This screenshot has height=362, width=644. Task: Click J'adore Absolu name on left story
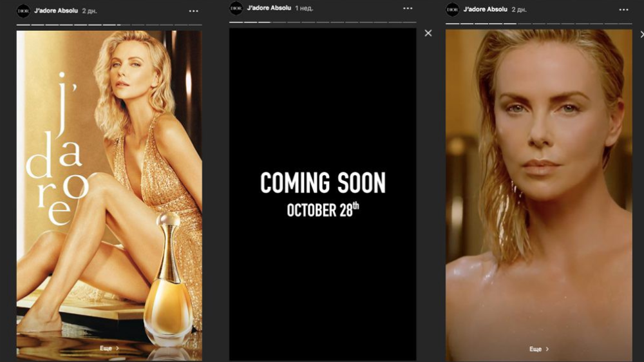(56, 11)
